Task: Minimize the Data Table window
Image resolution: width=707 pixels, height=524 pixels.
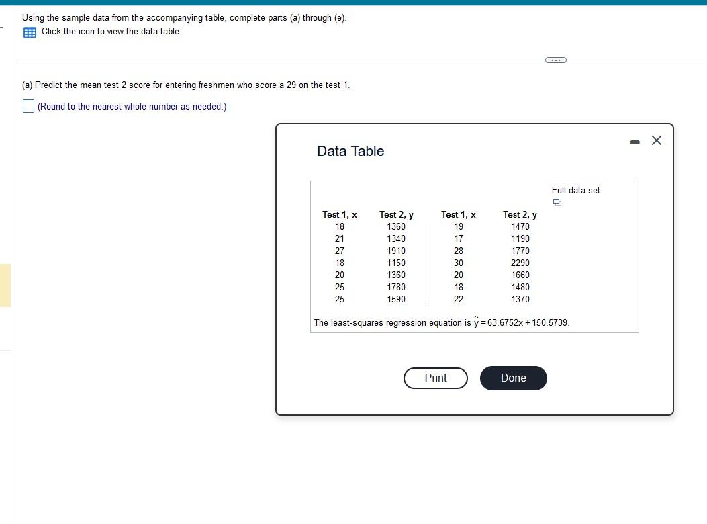Action: (633, 140)
